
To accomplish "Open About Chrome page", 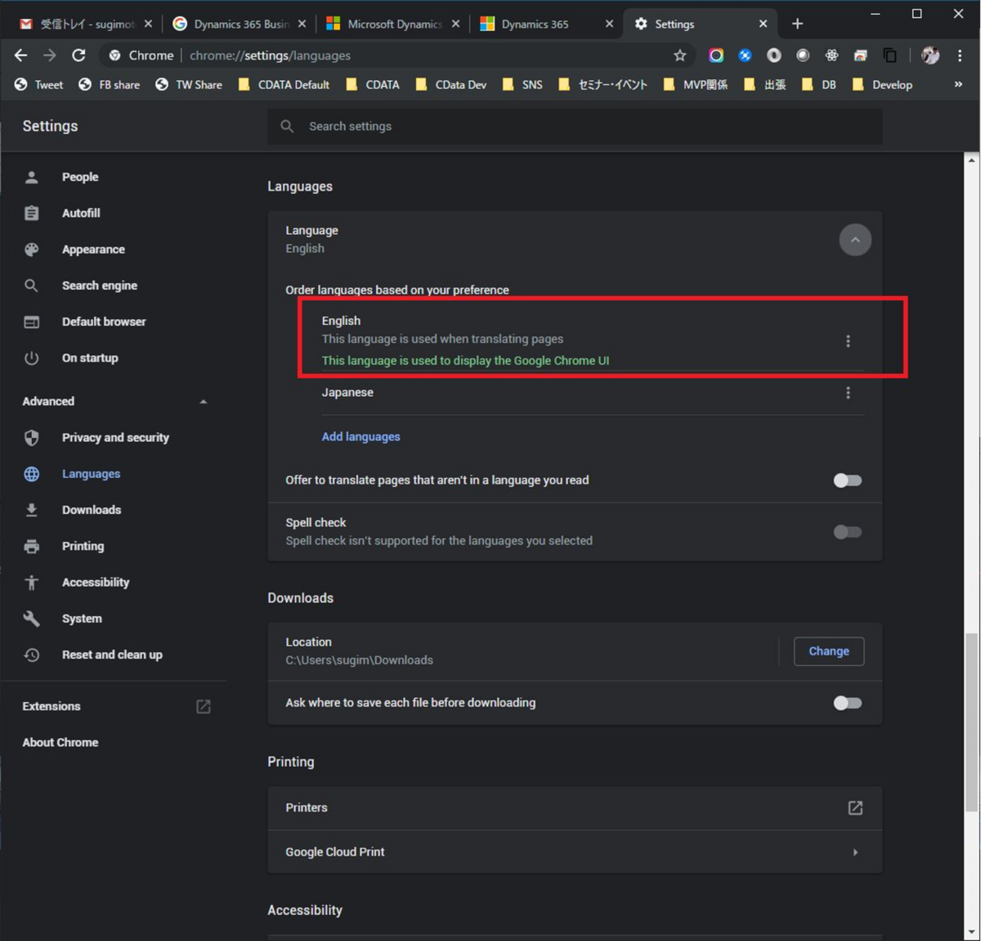I will point(60,742).
